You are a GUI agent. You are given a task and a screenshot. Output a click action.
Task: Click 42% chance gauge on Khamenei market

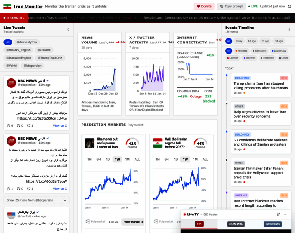132,143
